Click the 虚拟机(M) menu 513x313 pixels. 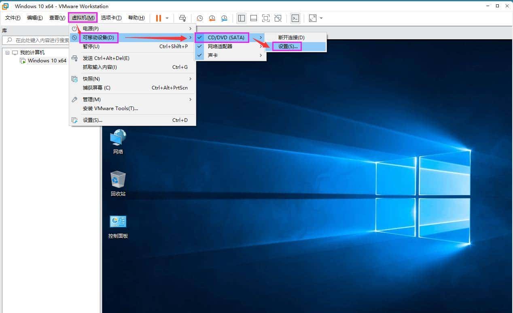pos(83,18)
